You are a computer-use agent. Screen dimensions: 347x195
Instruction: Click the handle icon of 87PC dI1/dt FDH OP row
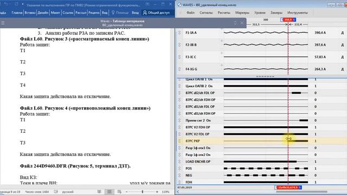point(179,113)
